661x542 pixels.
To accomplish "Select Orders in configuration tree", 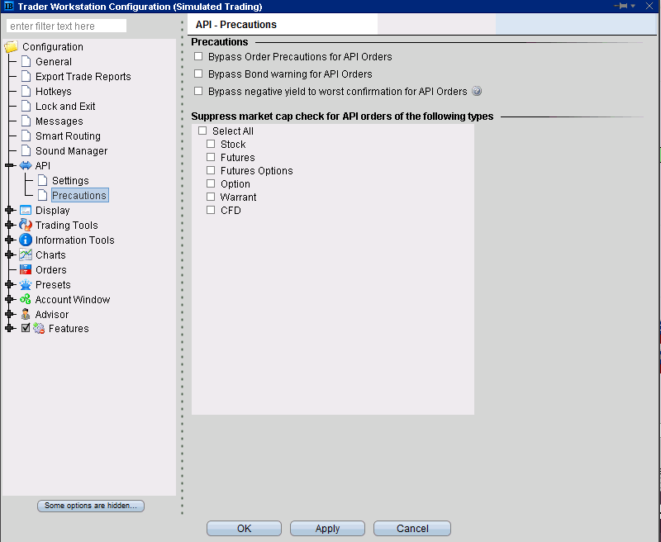I will [x=51, y=269].
